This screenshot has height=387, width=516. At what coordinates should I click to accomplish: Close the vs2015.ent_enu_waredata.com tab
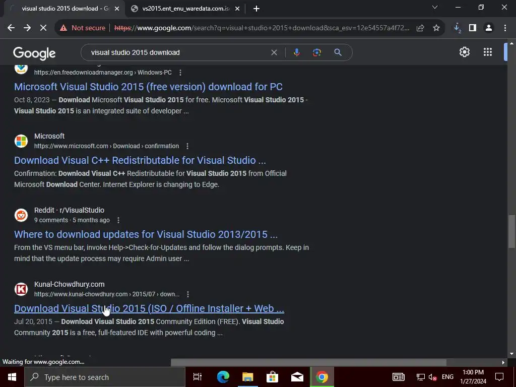pos(237,9)
